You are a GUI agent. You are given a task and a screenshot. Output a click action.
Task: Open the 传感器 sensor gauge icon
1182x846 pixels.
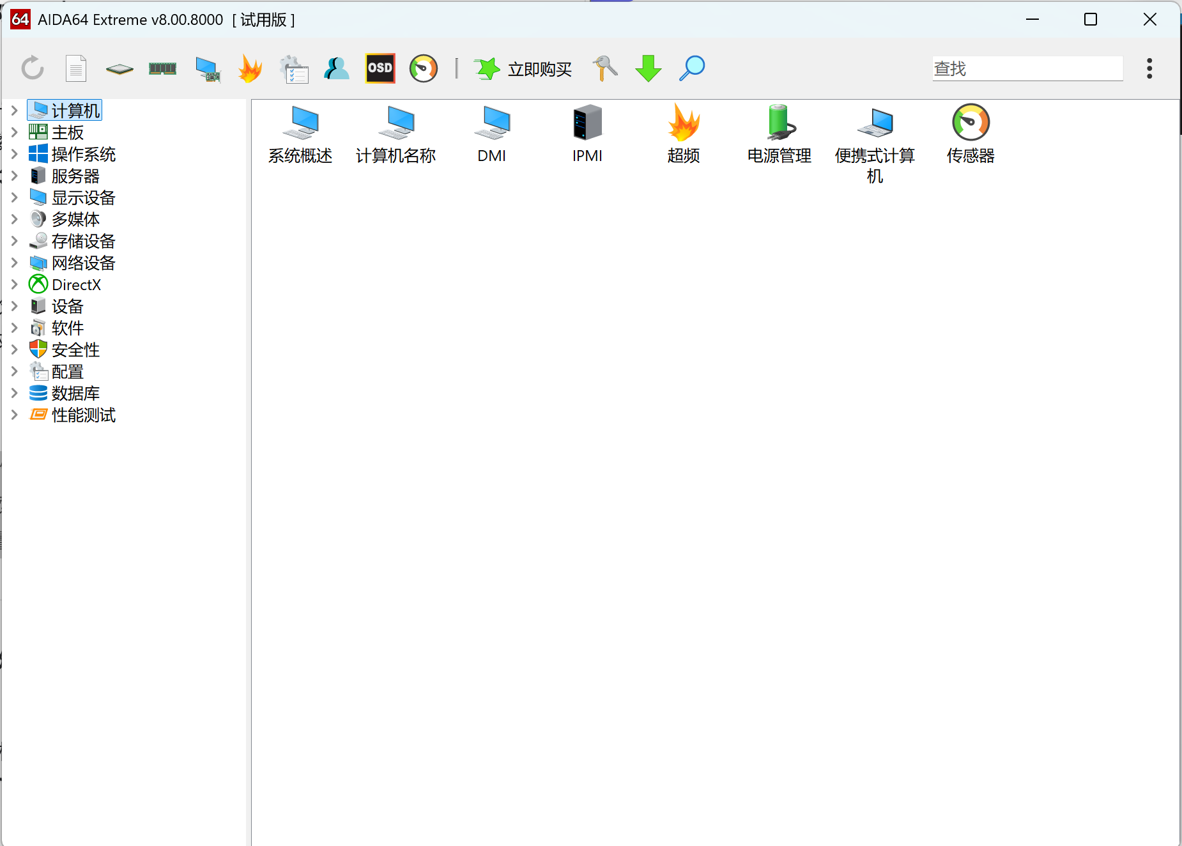pyautogui.click(x=971, y=135)
